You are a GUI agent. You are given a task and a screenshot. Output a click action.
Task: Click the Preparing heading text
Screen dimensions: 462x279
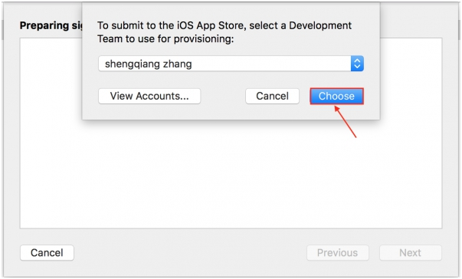point(51,25)
